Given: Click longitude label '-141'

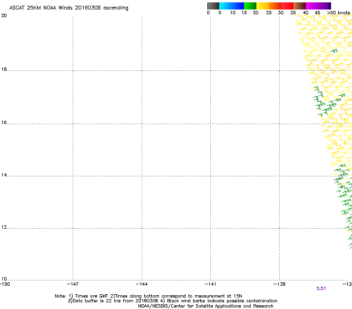Looking at the screenshot, I should pyautogui.click(x=210, y=284).
